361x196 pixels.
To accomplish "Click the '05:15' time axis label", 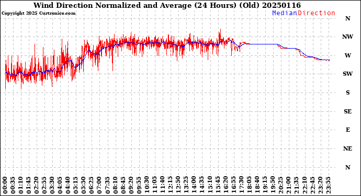I will 75,185.
